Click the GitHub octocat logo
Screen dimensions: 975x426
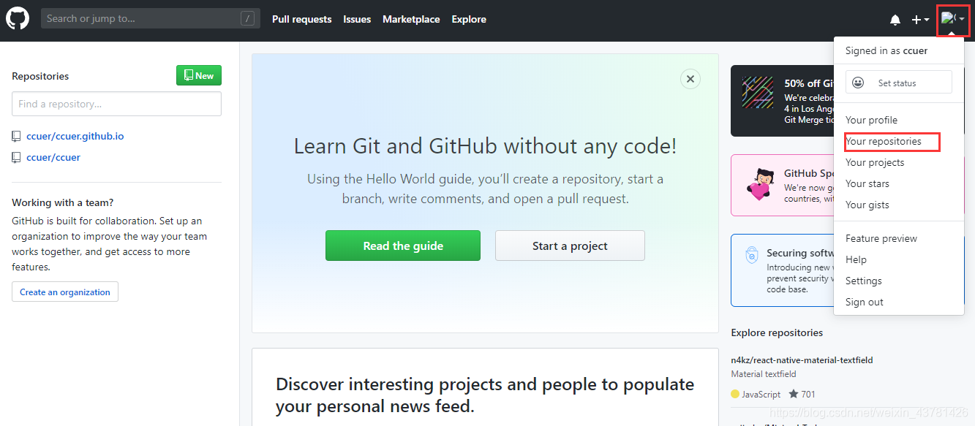(17, 18)
